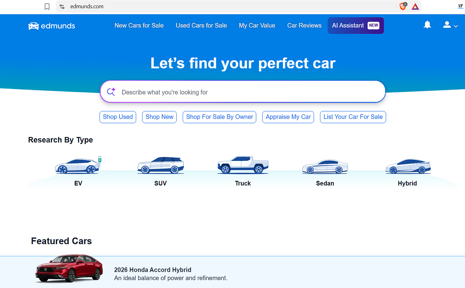Image resolution: width=465 pixels, height=288 pixels.
Task: Launch the AI Assistant NEW button
Action: [356, 26]
